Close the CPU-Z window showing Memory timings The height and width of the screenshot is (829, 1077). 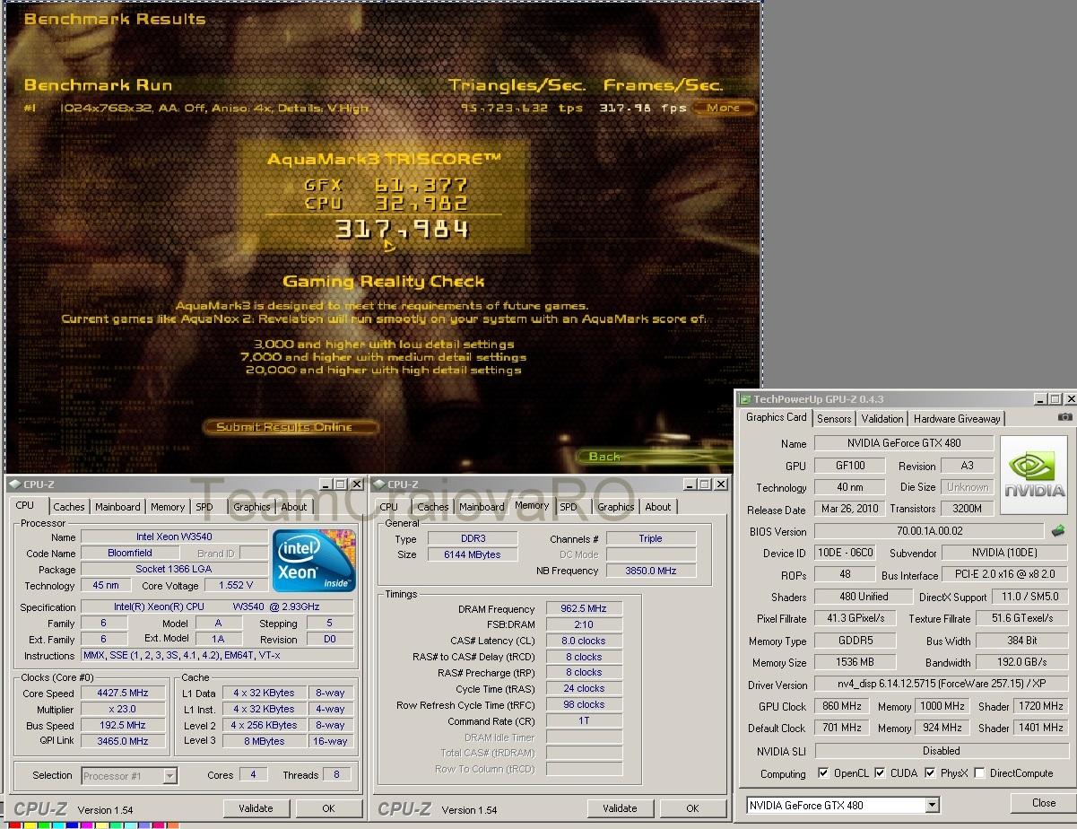pyautogui.click(x=720, y=484)
